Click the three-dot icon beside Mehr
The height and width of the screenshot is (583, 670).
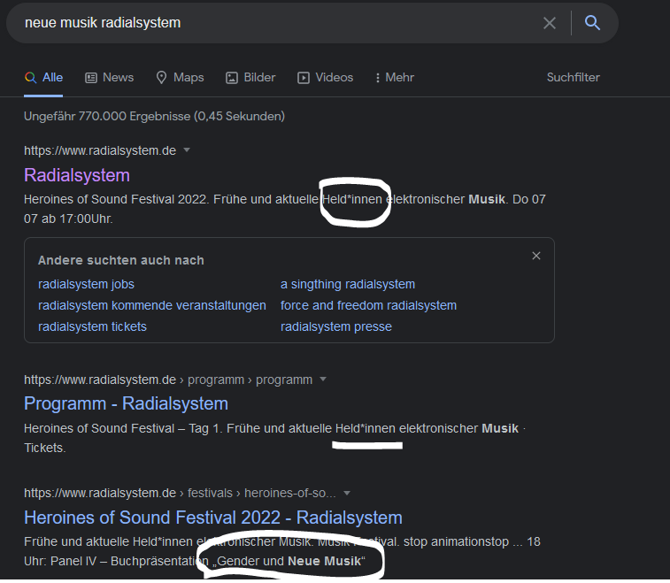[x=377, y=78]
